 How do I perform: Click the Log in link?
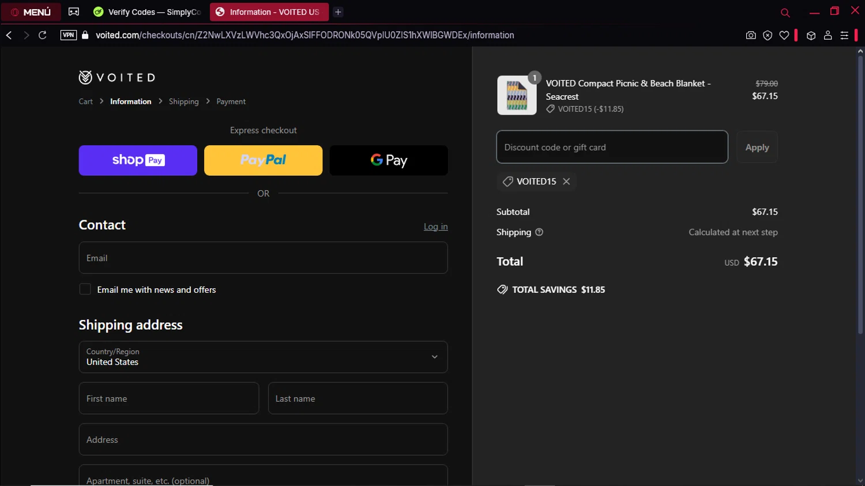click(436, 227)
